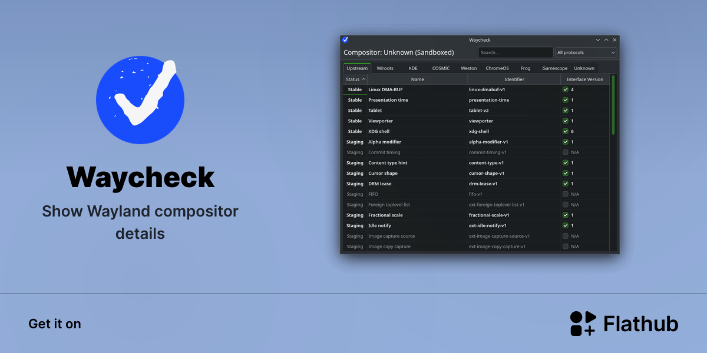Toggle the Image capture source checkbox
The width and height of the screenshot is (707, 353).
566,236
